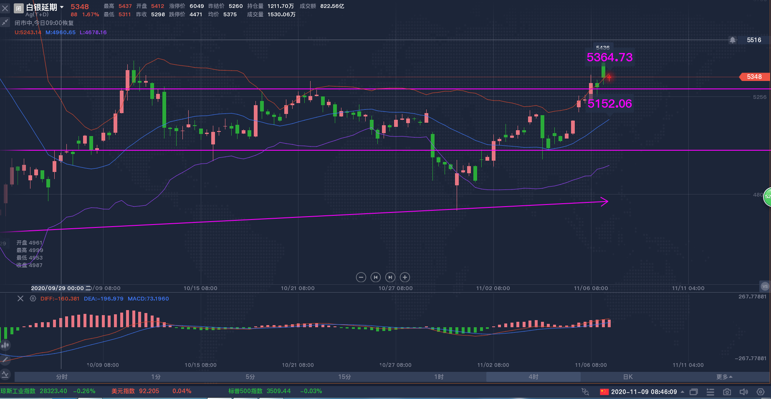This screenshot has height=399, width=771.
Task: Click the DIFF:-160.381 label
Action: tap(60, 298)
